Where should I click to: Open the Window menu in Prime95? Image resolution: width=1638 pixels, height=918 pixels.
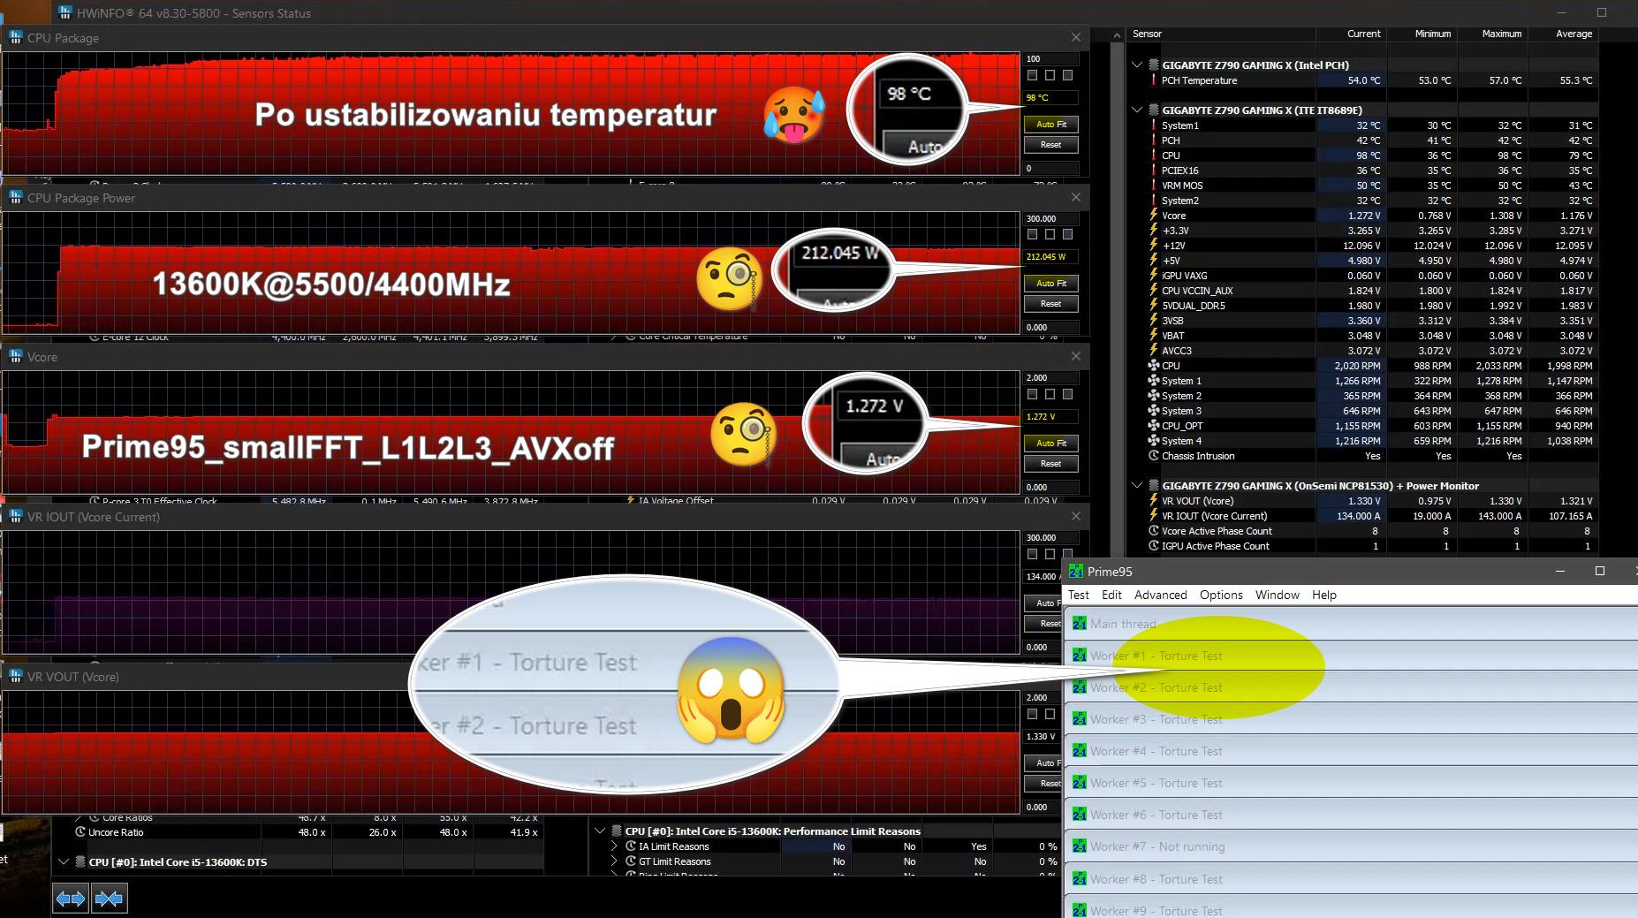pos(1278,595)
